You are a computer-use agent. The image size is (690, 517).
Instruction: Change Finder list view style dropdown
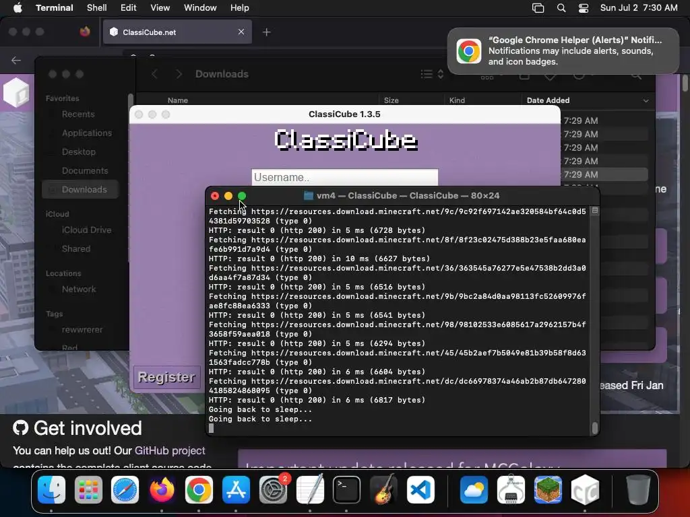point(432,74)
